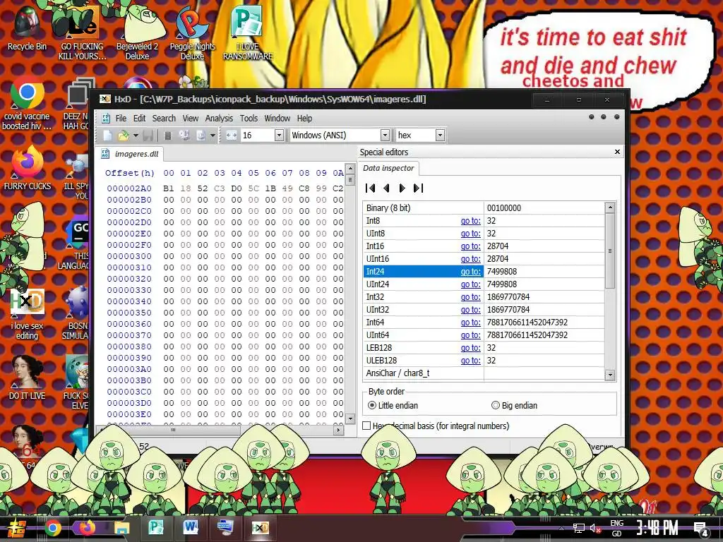
Task: Click the HxD document icon beside File menu
Action: (x=106, y=119)
